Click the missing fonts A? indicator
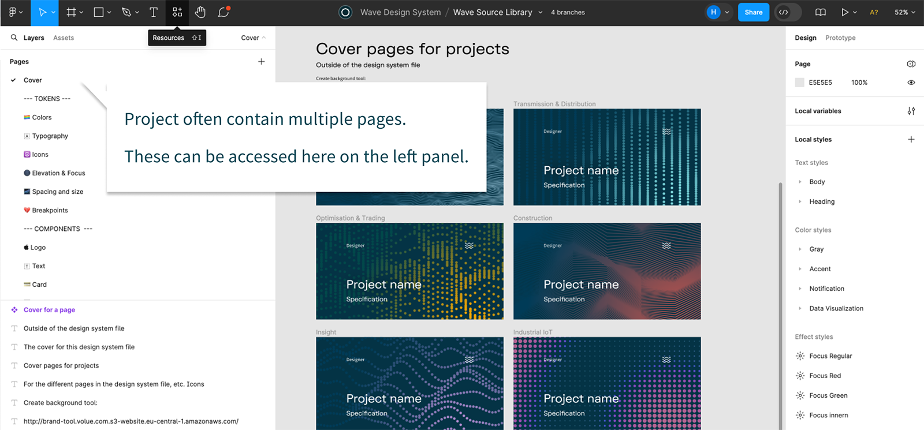The height and width of the screenshot is (430, 924). pos(874,12)
